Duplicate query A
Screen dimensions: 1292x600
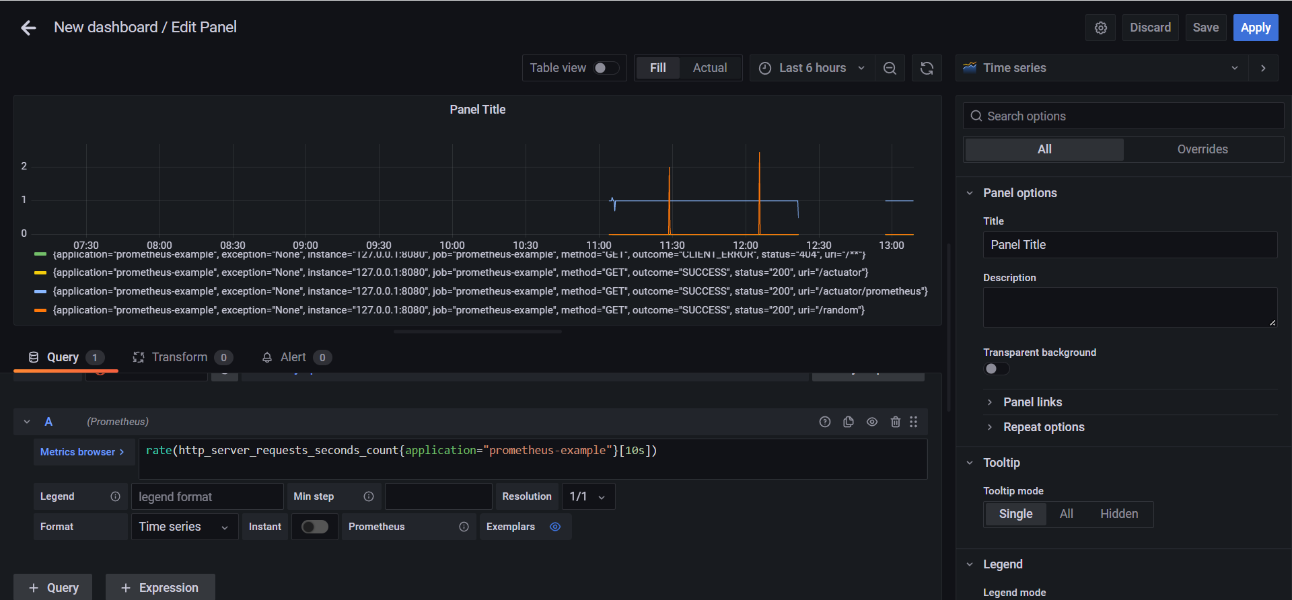click(849, 422)
